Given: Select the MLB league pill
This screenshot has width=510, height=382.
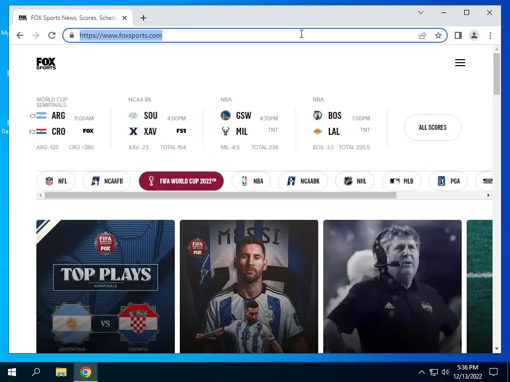Looking at the screenshot, I should [x=402, y=181].
